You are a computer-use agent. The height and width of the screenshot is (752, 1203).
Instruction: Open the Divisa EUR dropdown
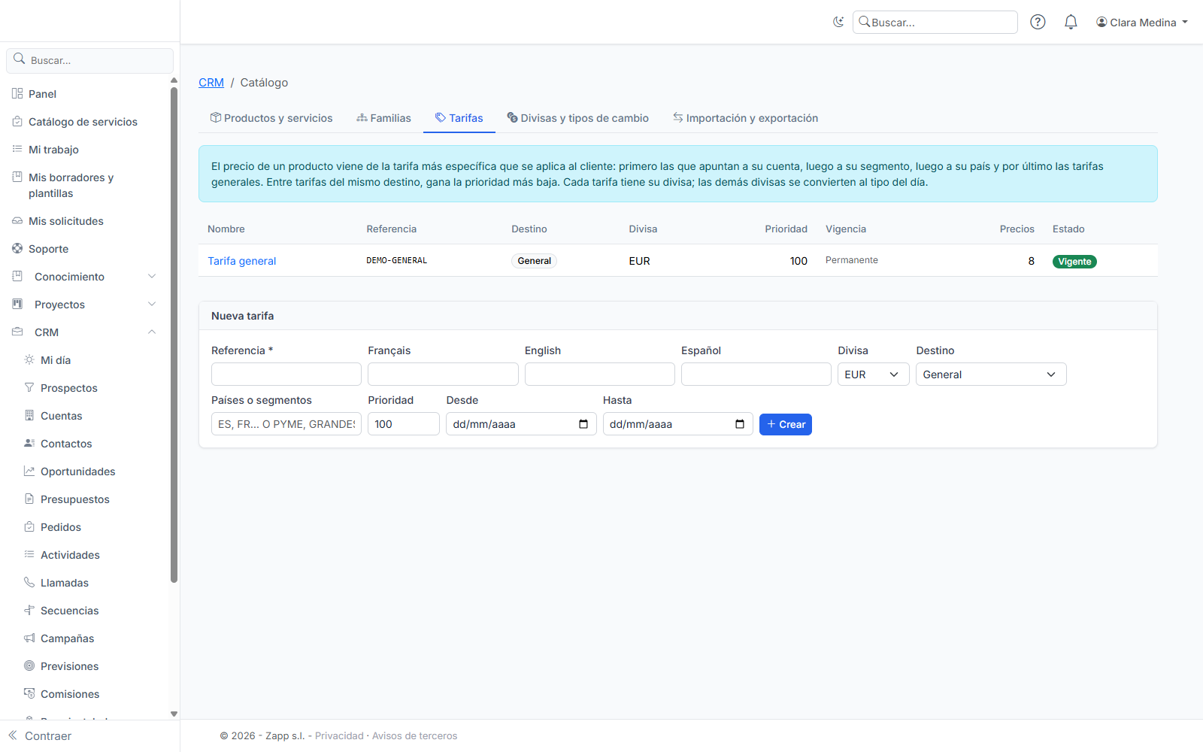873,374
